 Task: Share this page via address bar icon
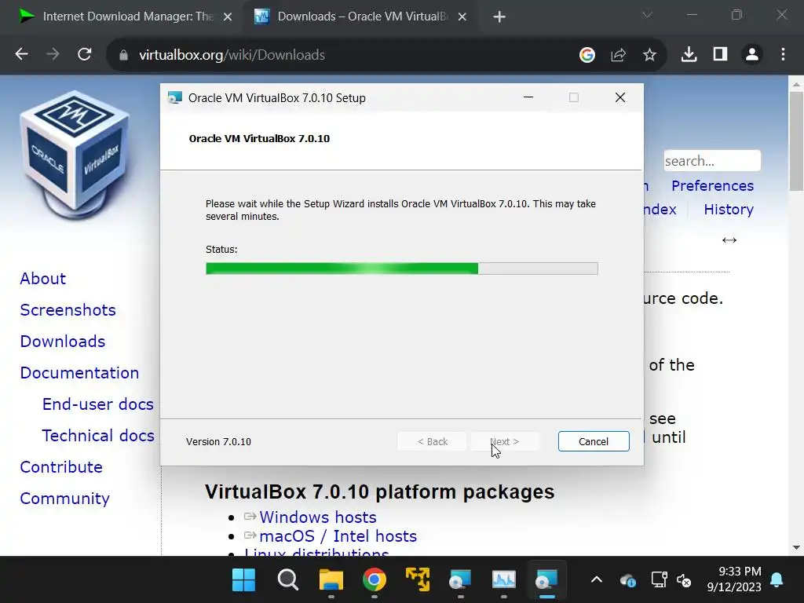(619, 54)
